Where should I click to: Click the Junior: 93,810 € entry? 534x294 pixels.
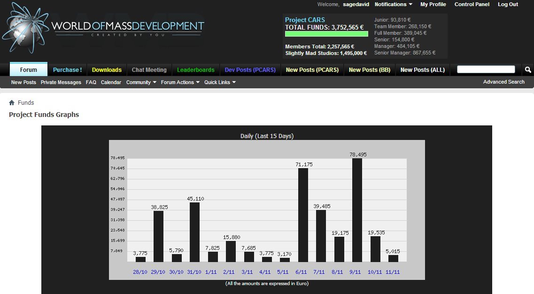coord(392,20)
